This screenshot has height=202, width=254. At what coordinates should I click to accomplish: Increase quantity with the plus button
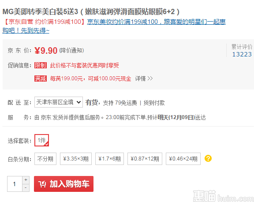pyautogui.click(x=26, y=180)
